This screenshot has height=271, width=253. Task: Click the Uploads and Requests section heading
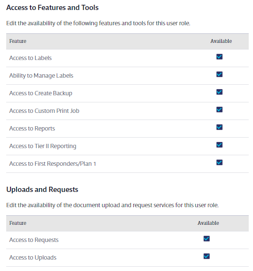click(42, 190)
